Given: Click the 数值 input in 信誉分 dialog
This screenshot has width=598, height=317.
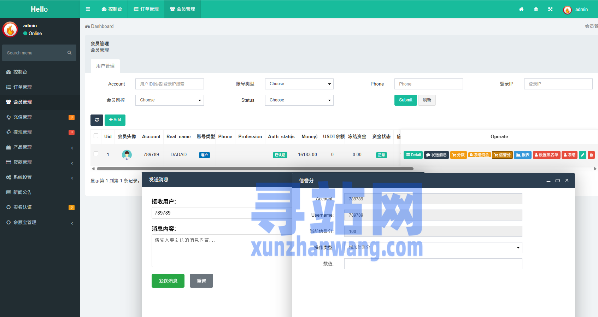Looking at the screenshot, I should [x=433, y=264].
